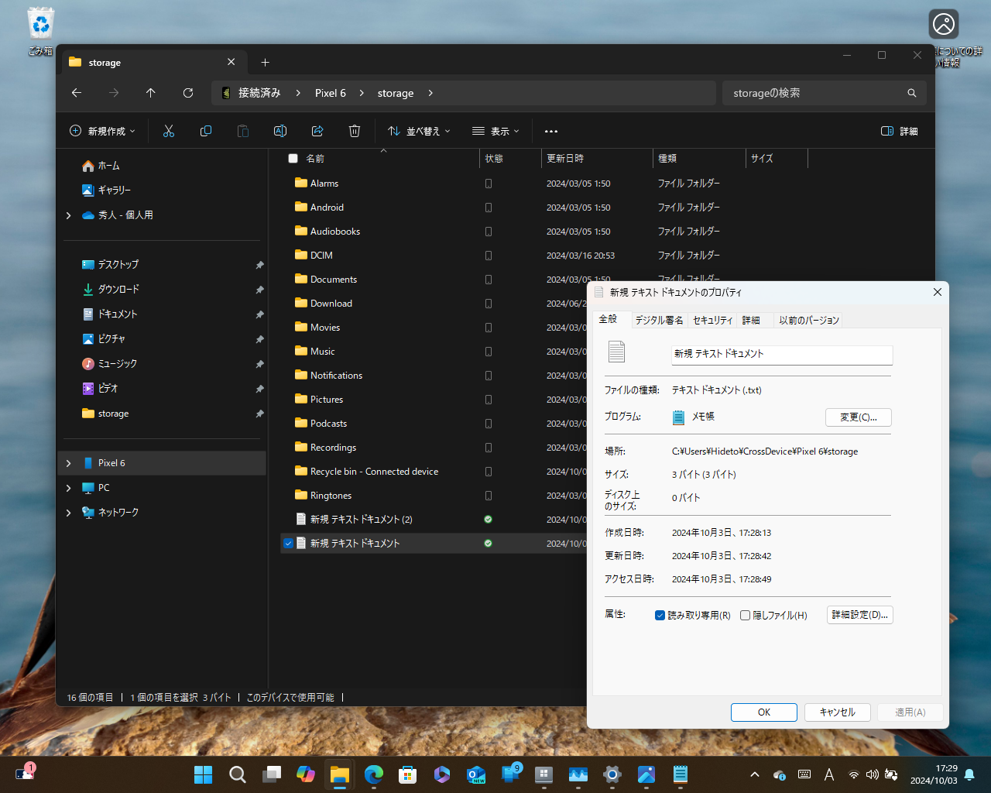
Task: Delete the selected file via the trash icon
Action: pos(355,131)
